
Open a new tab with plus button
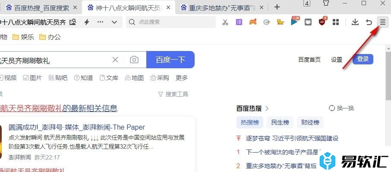pos(277,7)
